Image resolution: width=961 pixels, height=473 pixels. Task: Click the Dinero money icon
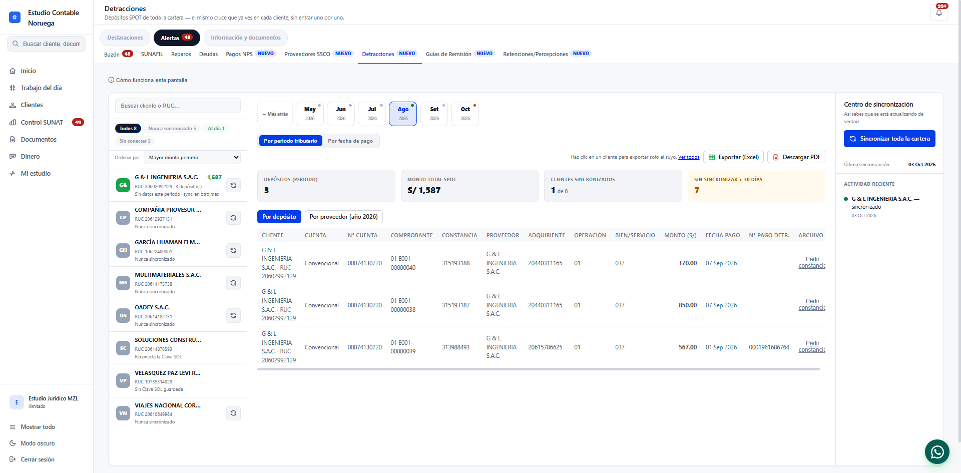pyautogui.click(x=13, y=156)
